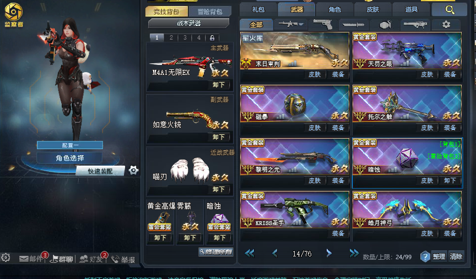Filter weapons by the melee knife icon
This screenshot has height=279, width=476.
pyautogui.click(x=353, y=24)
